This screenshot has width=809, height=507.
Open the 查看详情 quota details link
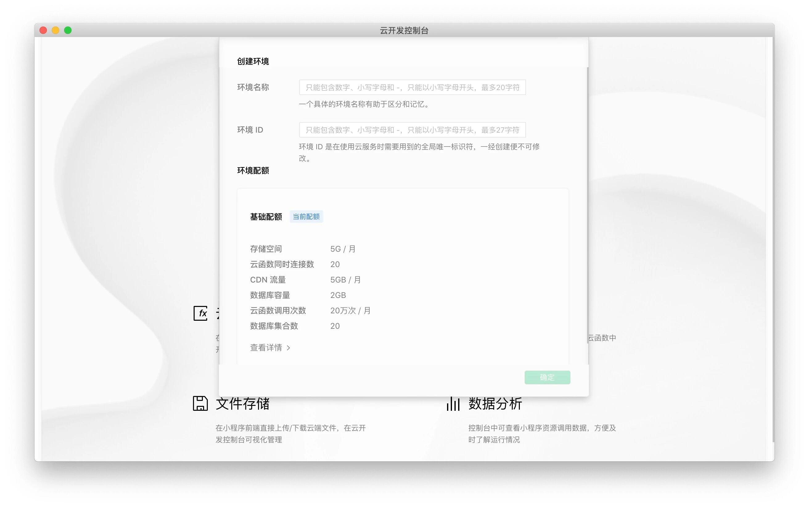click(x=266, y=348)
